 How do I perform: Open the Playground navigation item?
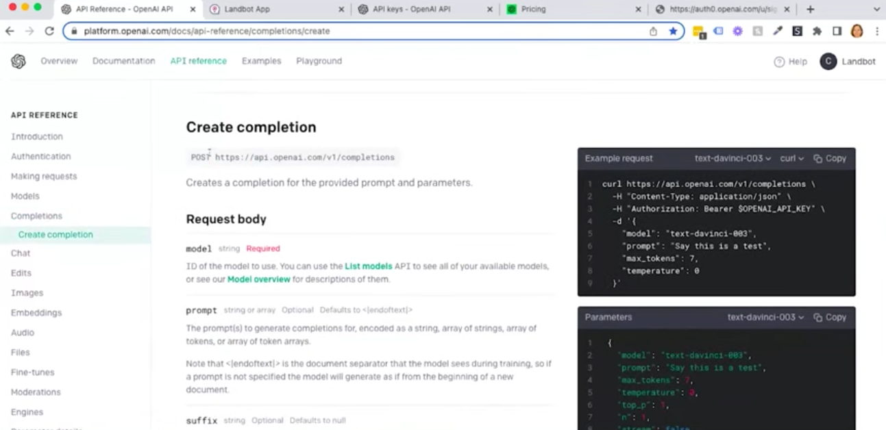[x=319, y=61]
